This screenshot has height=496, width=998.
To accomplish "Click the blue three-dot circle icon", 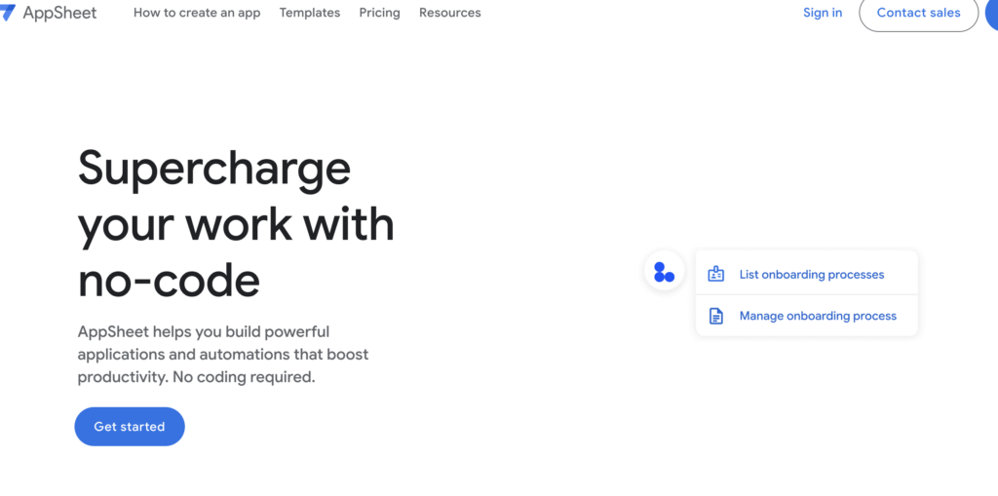I will click(664, 272).
